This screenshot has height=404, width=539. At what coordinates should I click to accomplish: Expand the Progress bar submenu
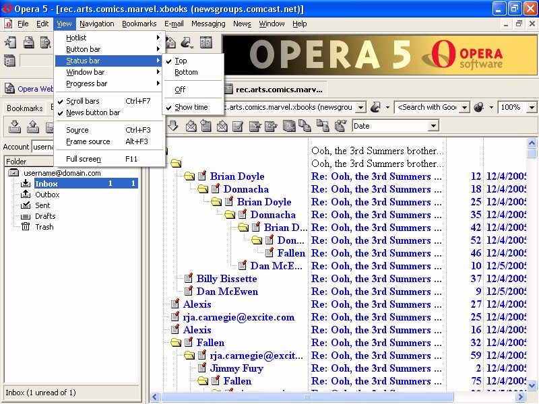(109, 83)
